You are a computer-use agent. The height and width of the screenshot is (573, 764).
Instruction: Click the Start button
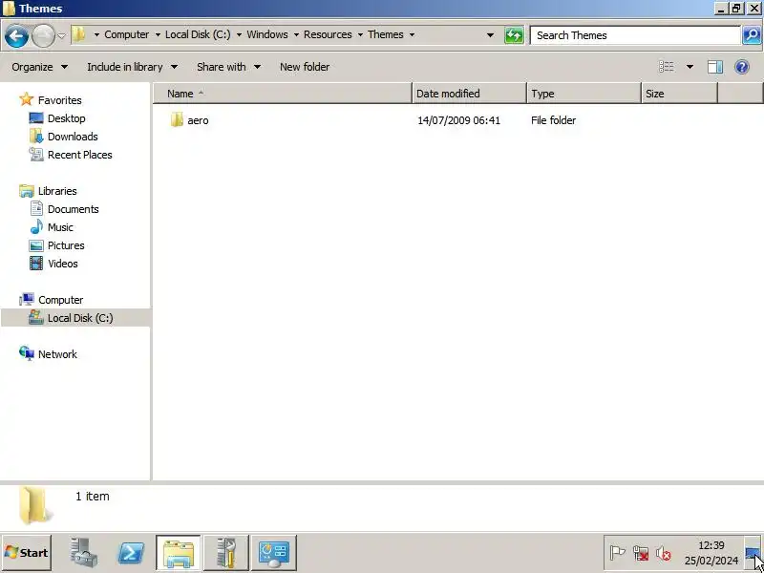click(x=27, y=553)
